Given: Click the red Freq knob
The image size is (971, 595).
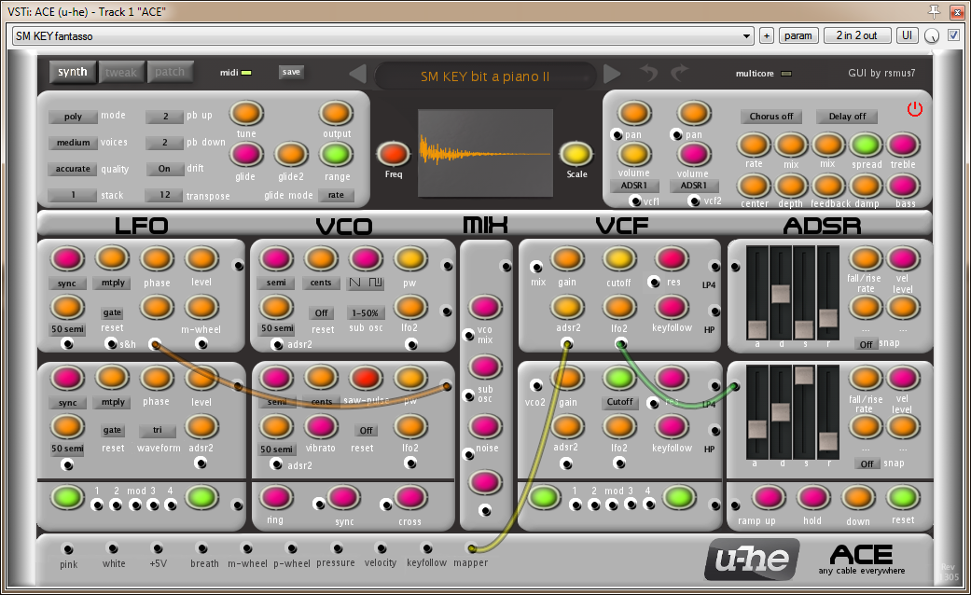Looking at the screenshot, I should tap(394, 154).
